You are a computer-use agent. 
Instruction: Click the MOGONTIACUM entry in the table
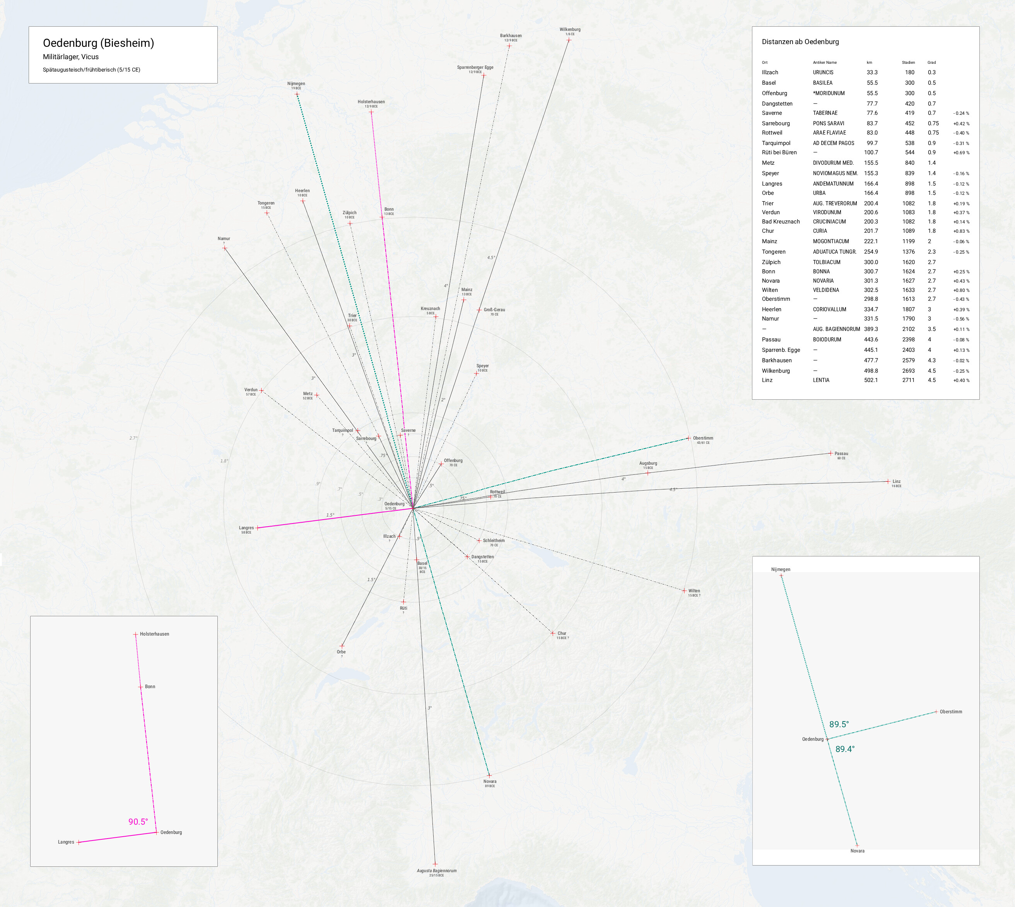click(830, 241)
